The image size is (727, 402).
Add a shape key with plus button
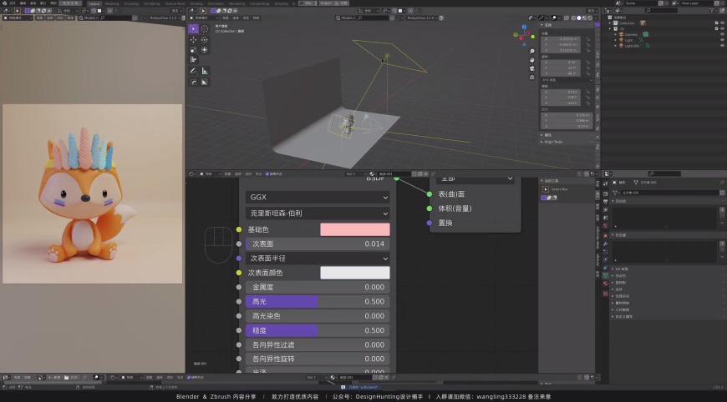(722, 244)
